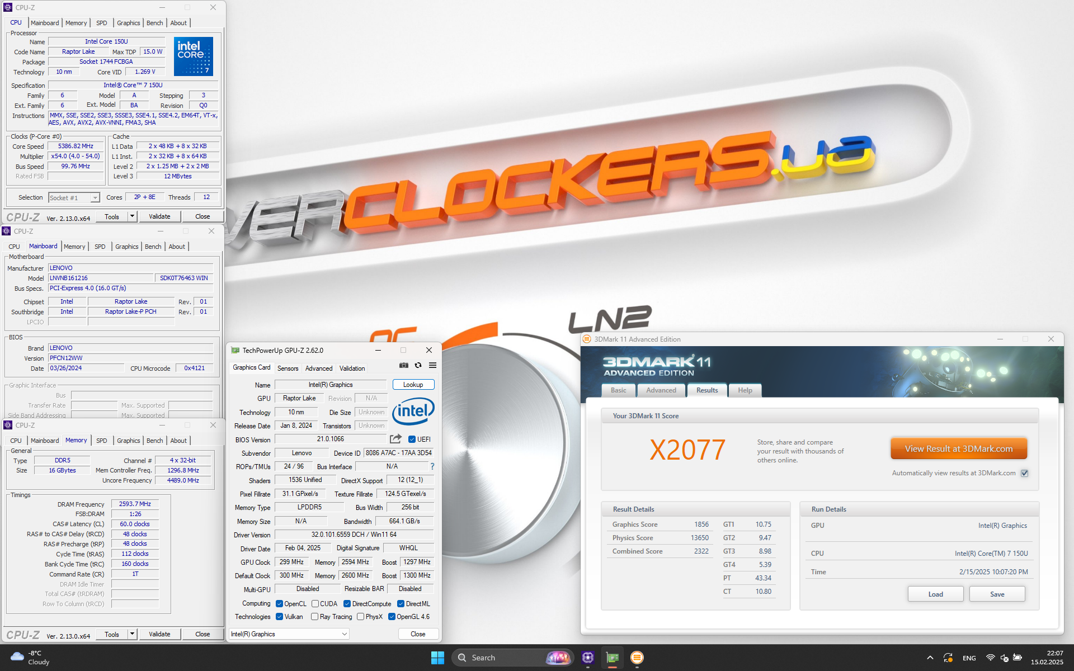The width and height of the screenshot is (1074, 671).
Task: Open the About tab in memory CPU-Z window
Action: point(178,441)
